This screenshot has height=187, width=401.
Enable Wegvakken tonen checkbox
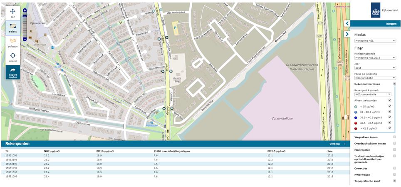pyautogui.click(x=394, y=137)
